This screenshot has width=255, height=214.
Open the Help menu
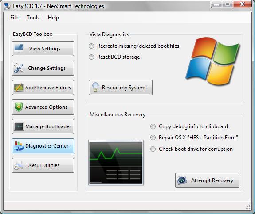tap(53, 18)
